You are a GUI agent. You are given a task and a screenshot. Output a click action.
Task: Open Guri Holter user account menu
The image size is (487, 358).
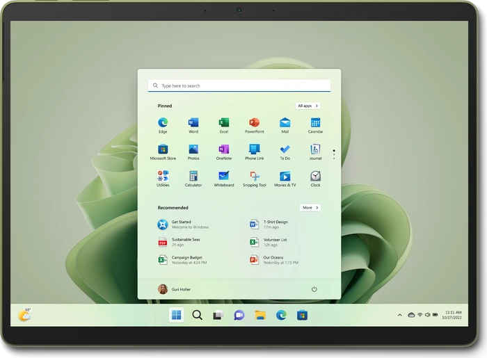tap(174, 289)
